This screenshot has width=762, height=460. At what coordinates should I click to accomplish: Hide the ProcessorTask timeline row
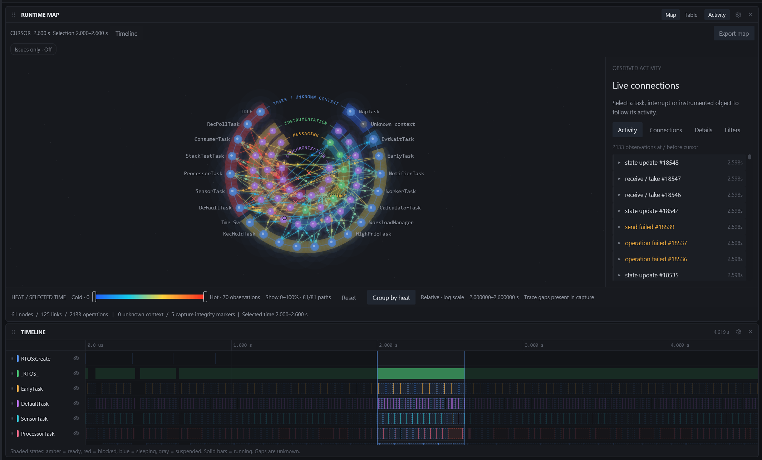[76, 434]
